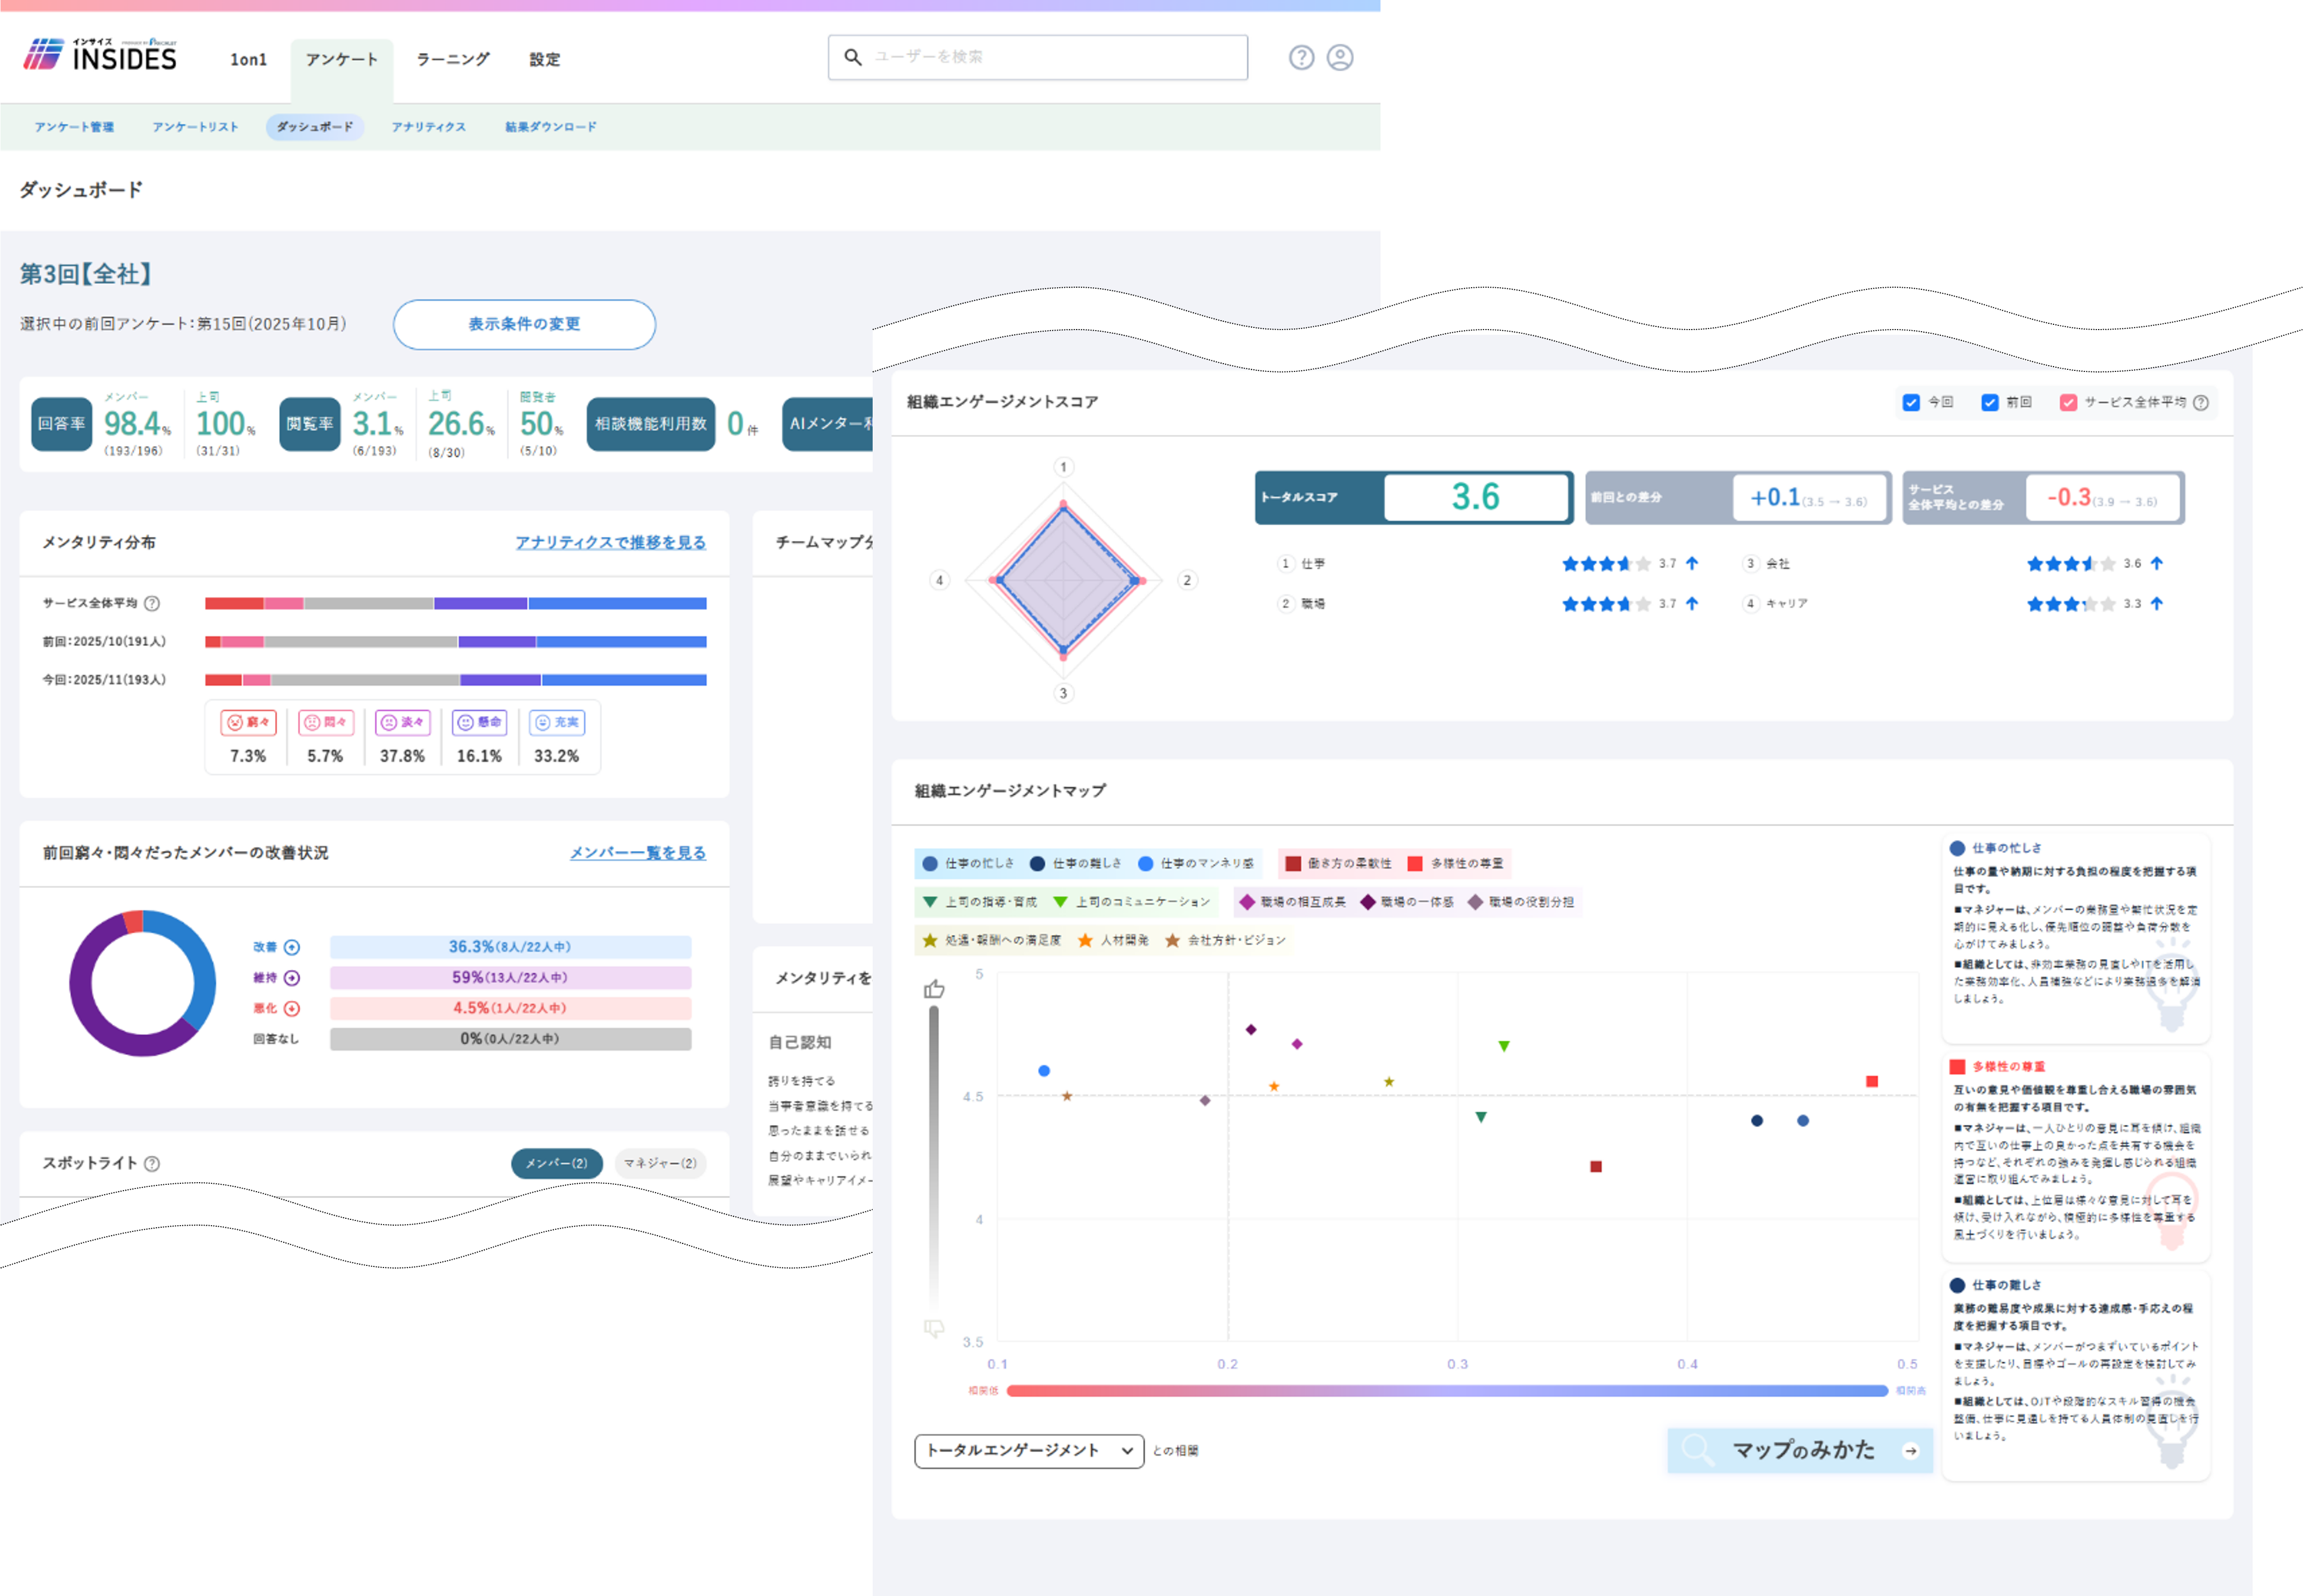Expand the 維持 row details
2303x1596 pixels.
click(292, 978)
